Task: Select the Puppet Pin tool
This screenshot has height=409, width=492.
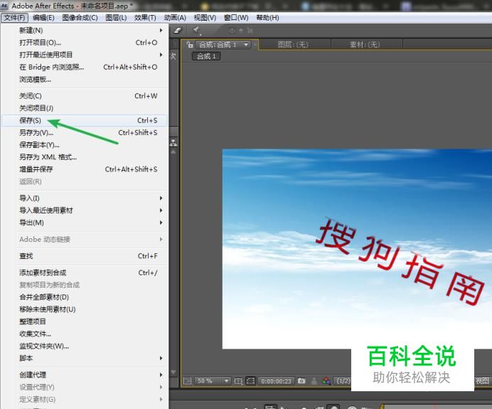Action: pyautogui.click(x=197, y=30)
